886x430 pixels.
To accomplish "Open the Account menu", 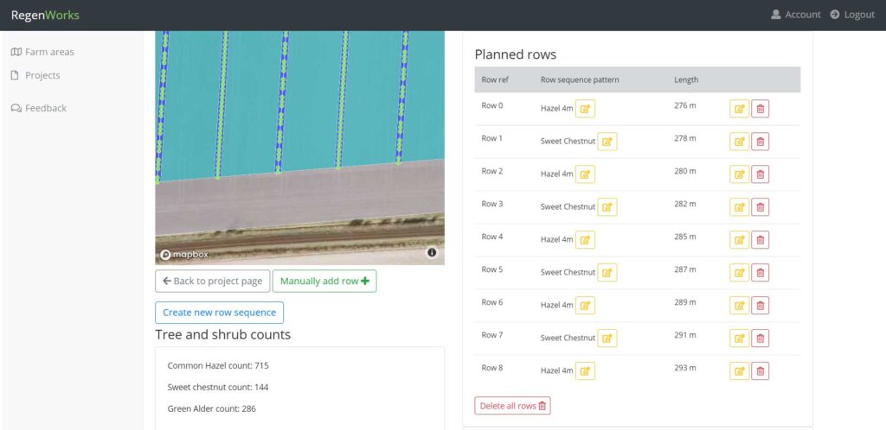I will 796,15.
